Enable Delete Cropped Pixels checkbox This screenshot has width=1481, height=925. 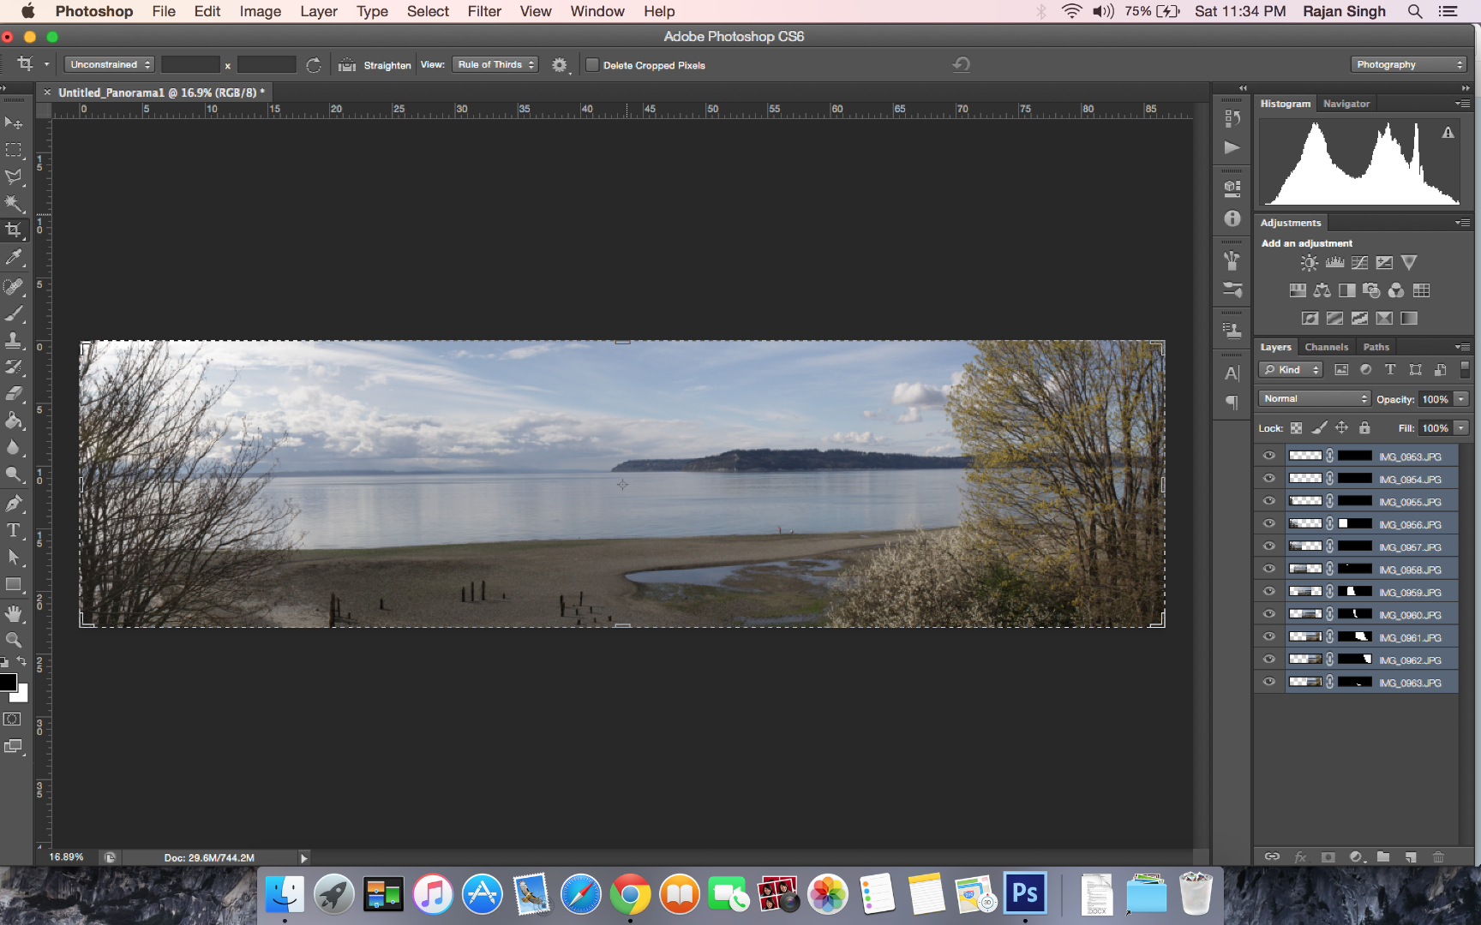coord(592,65)
